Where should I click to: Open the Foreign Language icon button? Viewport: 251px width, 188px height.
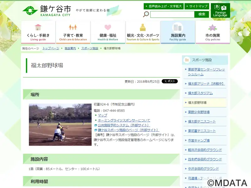tap(220, 10)
